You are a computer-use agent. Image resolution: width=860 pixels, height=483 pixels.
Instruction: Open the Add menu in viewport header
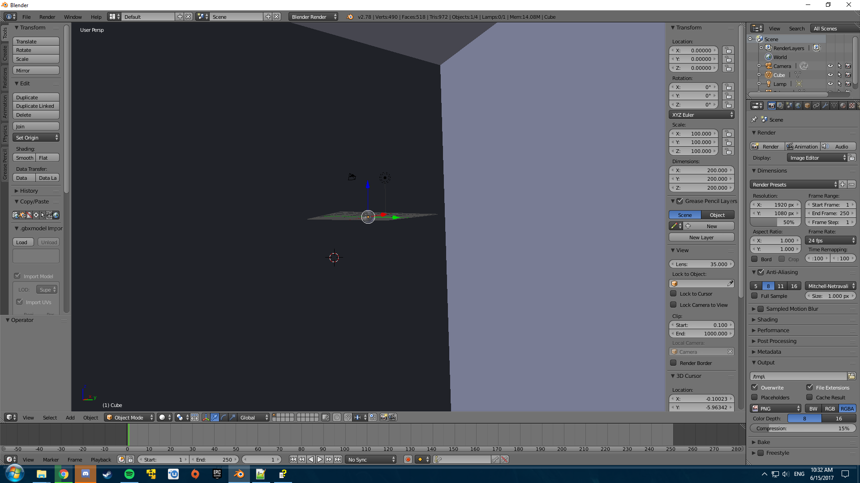(x=70, y=417)
